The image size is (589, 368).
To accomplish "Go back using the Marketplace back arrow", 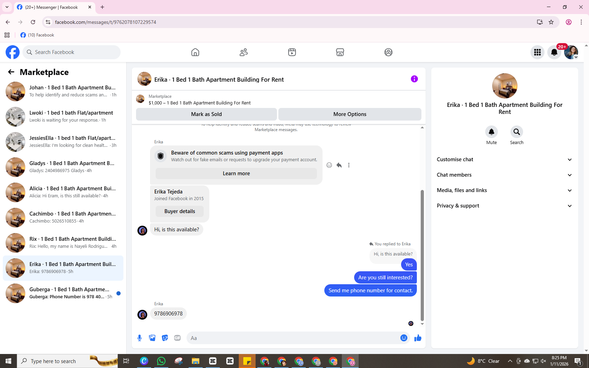I will point(11,72).
